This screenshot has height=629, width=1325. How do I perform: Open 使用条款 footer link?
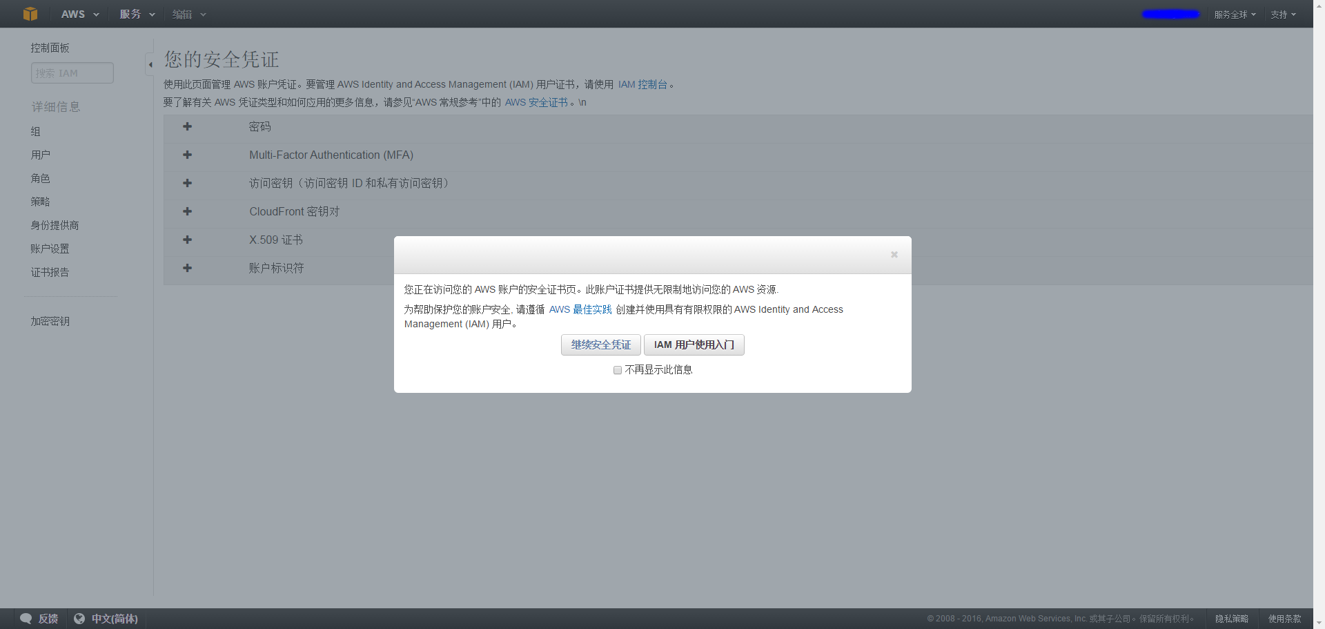tap(1284, 619)
